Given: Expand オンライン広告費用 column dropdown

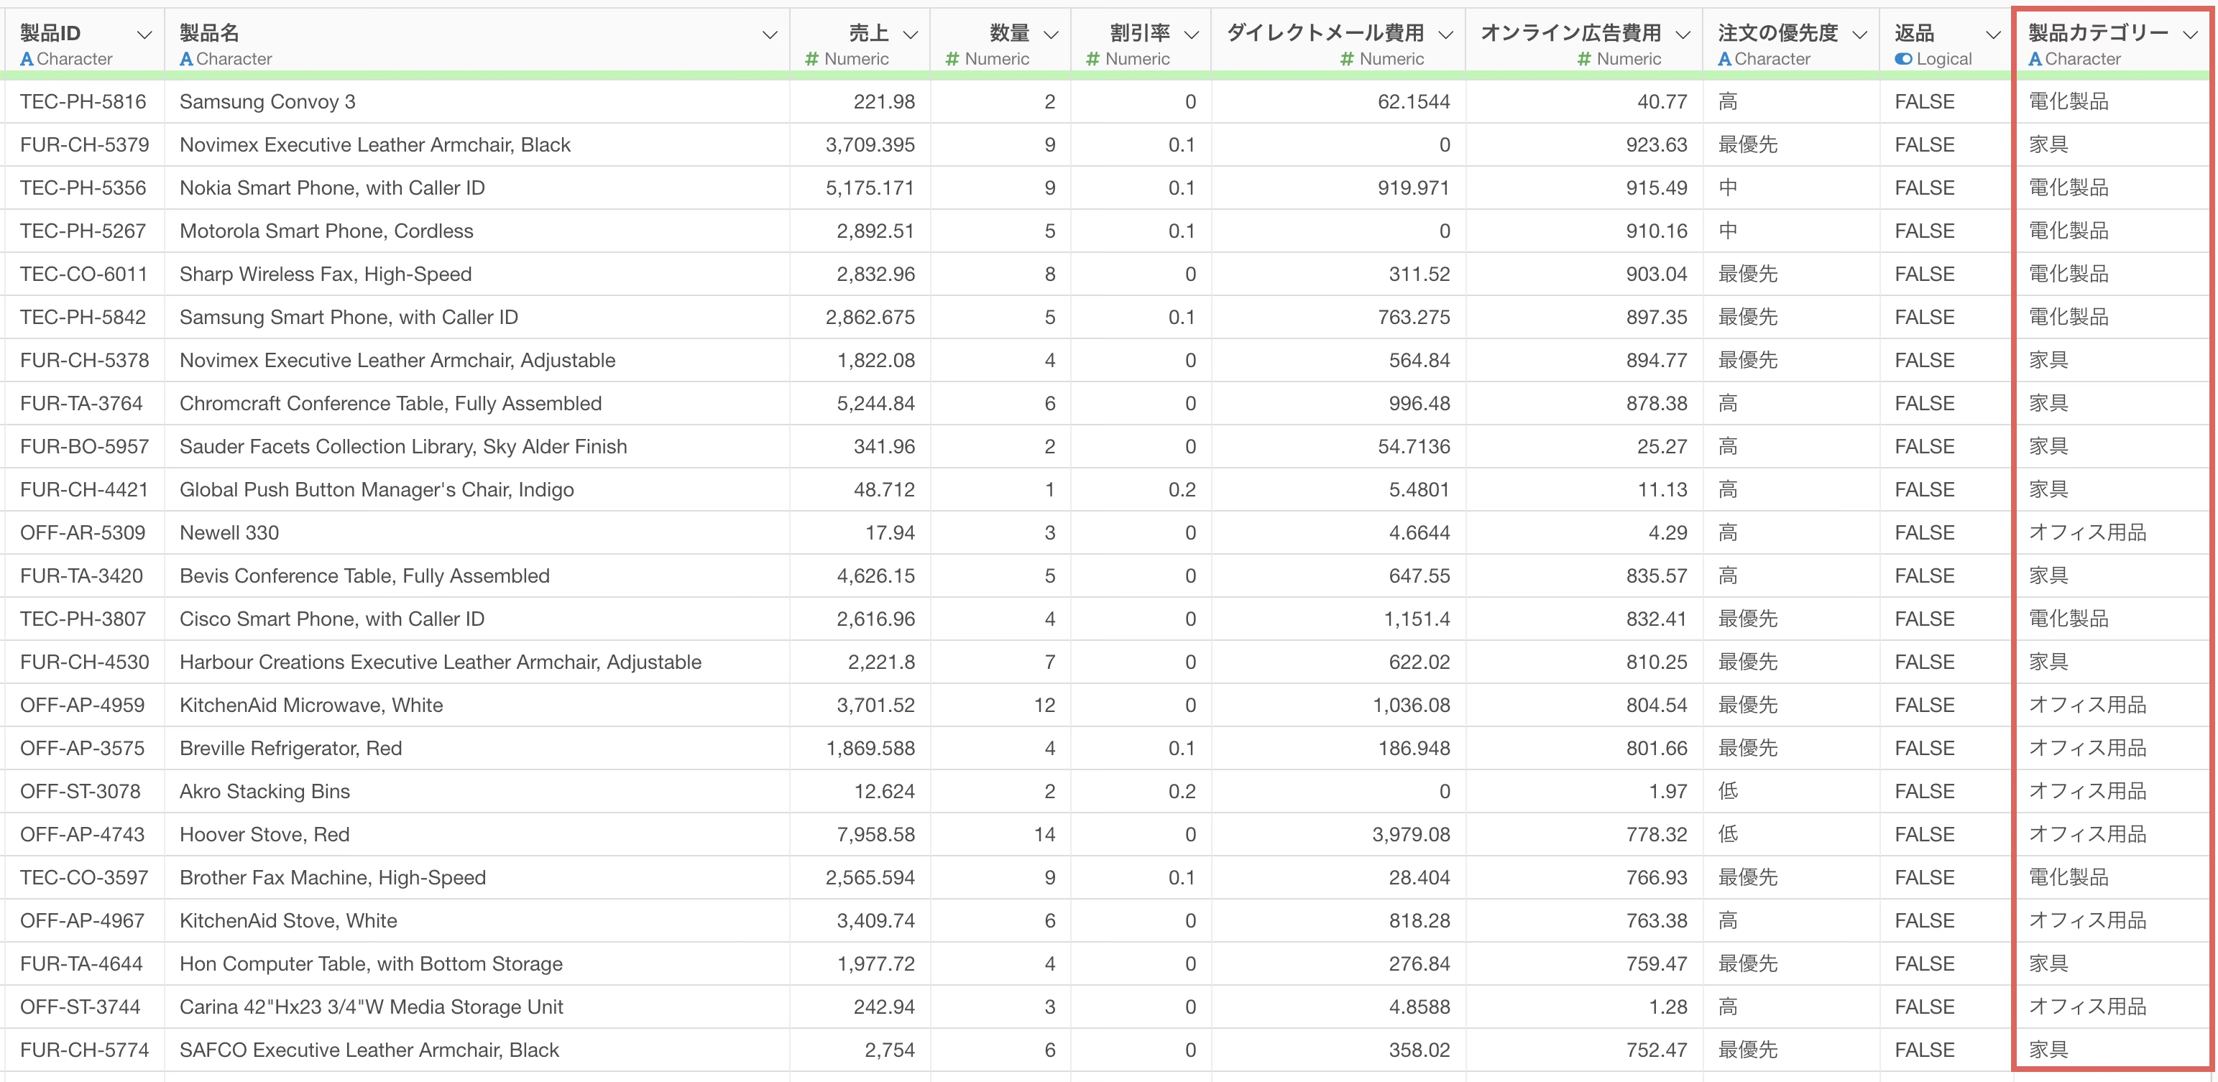Looking at the screenshot, I should tap(1683, 34).
